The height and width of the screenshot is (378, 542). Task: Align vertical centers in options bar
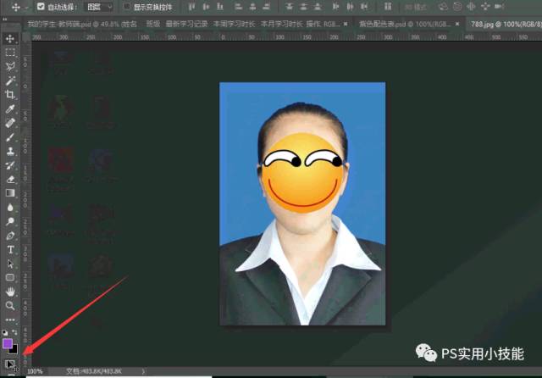pyautogui.click(x=206, y=7)
